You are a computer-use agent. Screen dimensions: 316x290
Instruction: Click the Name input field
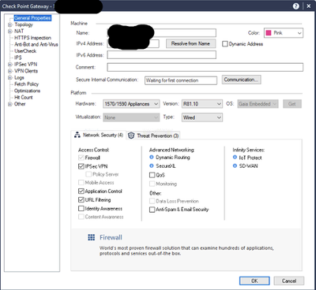pos(161,33)
